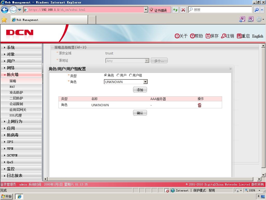Expand the SCVPN menu
Image resolution: width=266 pixels, height=200 pixels.
pyautogui.click(x=21, y=155)
